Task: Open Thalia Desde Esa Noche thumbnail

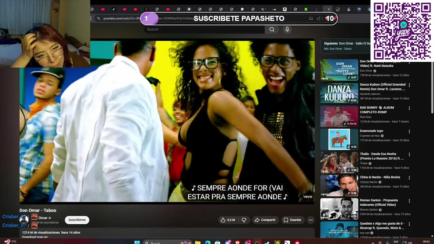Action: [339, 162]
